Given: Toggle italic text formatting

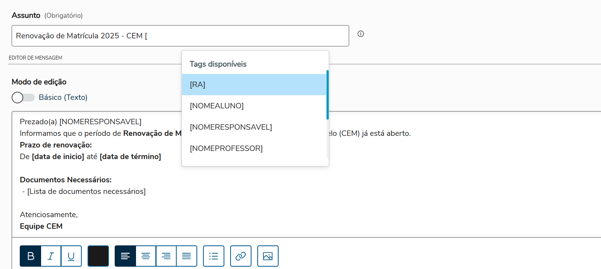Looking at the screenshot, I should (51, 256).
